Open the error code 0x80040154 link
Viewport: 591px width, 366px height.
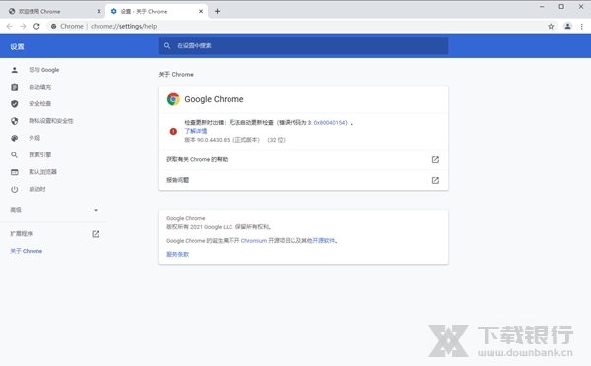pos(330,123)
